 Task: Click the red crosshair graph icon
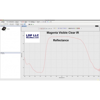tap(40, 28)
